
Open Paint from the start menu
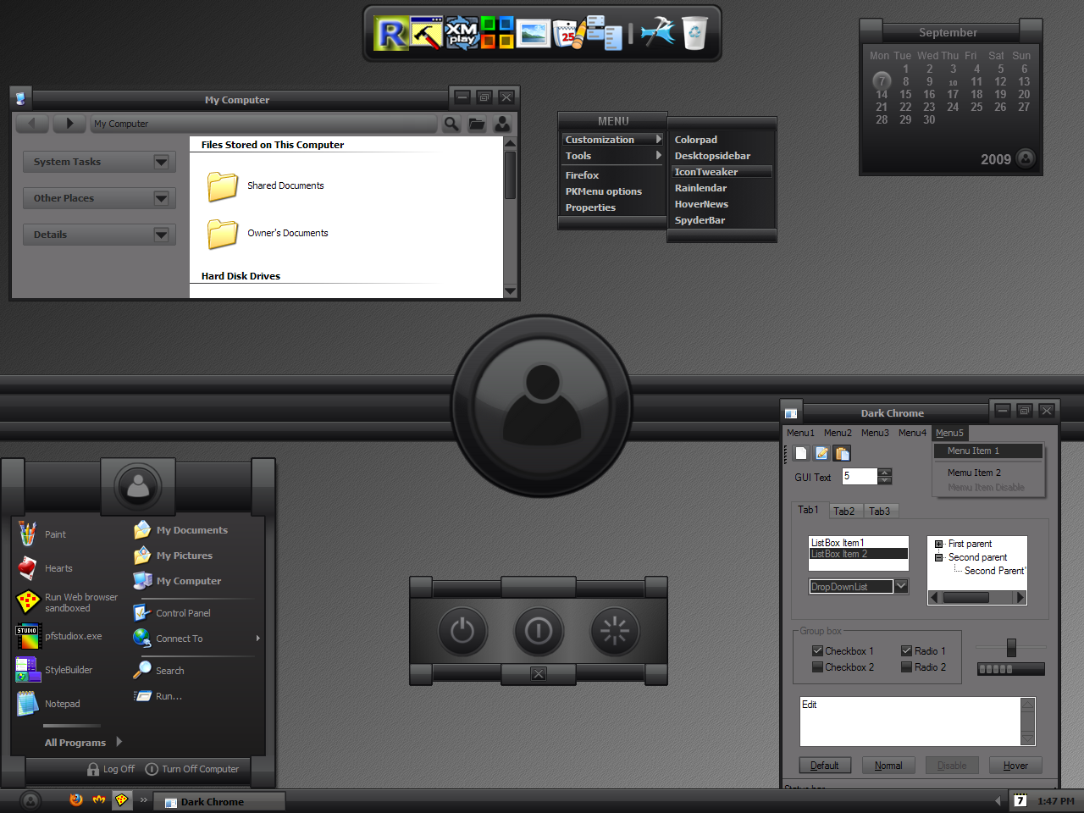[x=42, y=534]
